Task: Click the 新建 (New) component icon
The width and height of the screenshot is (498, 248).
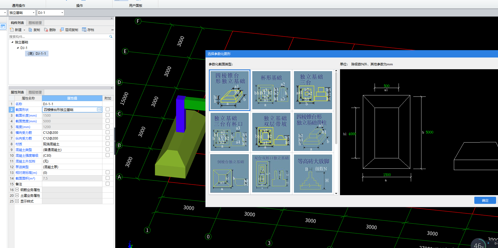Action: pos(12,30)
